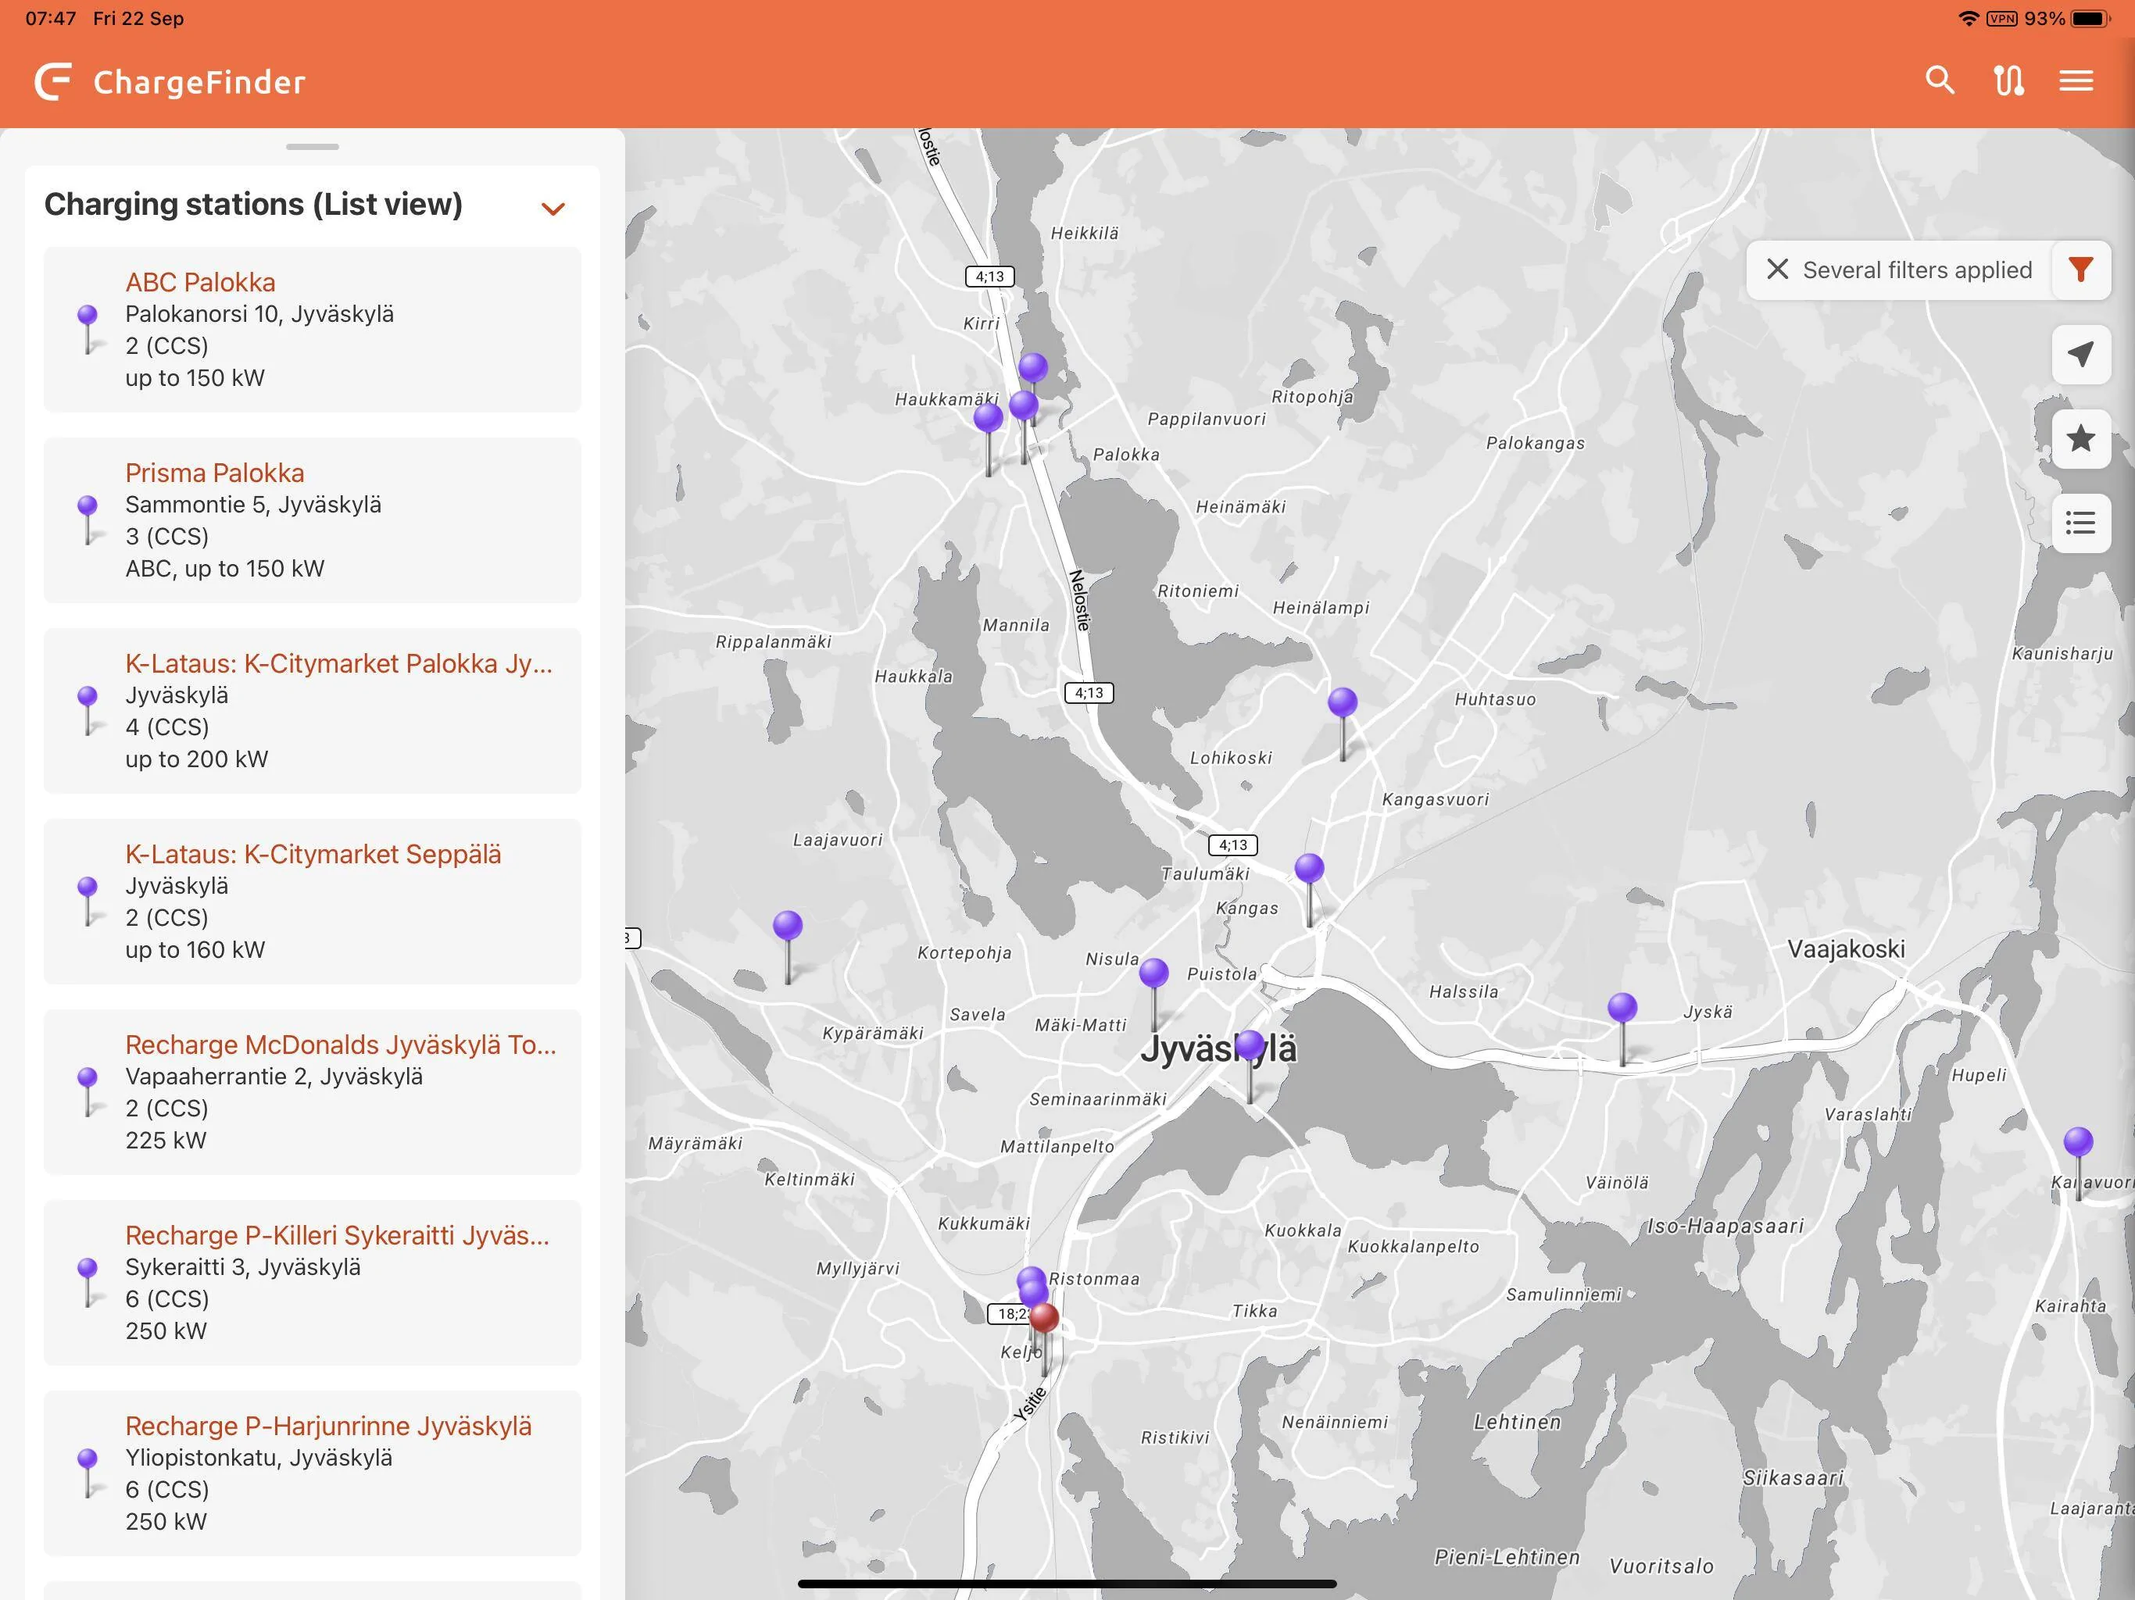This screenshot has height=1600, width=2135.
Task: Select the map pin north of Palokka
Action: click(x=1033, y=366)
